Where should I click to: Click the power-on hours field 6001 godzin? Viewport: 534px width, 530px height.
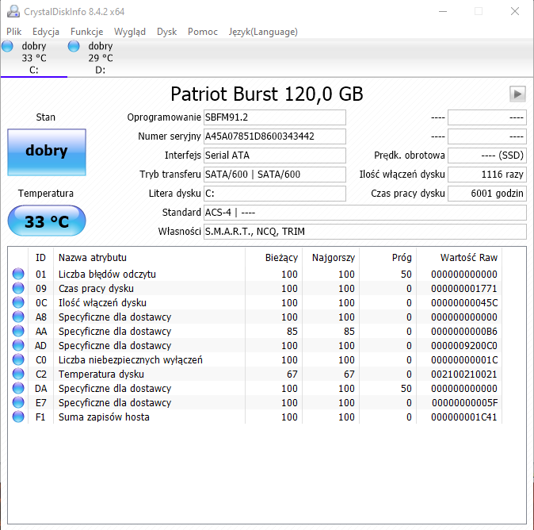[x=487, y=194]
